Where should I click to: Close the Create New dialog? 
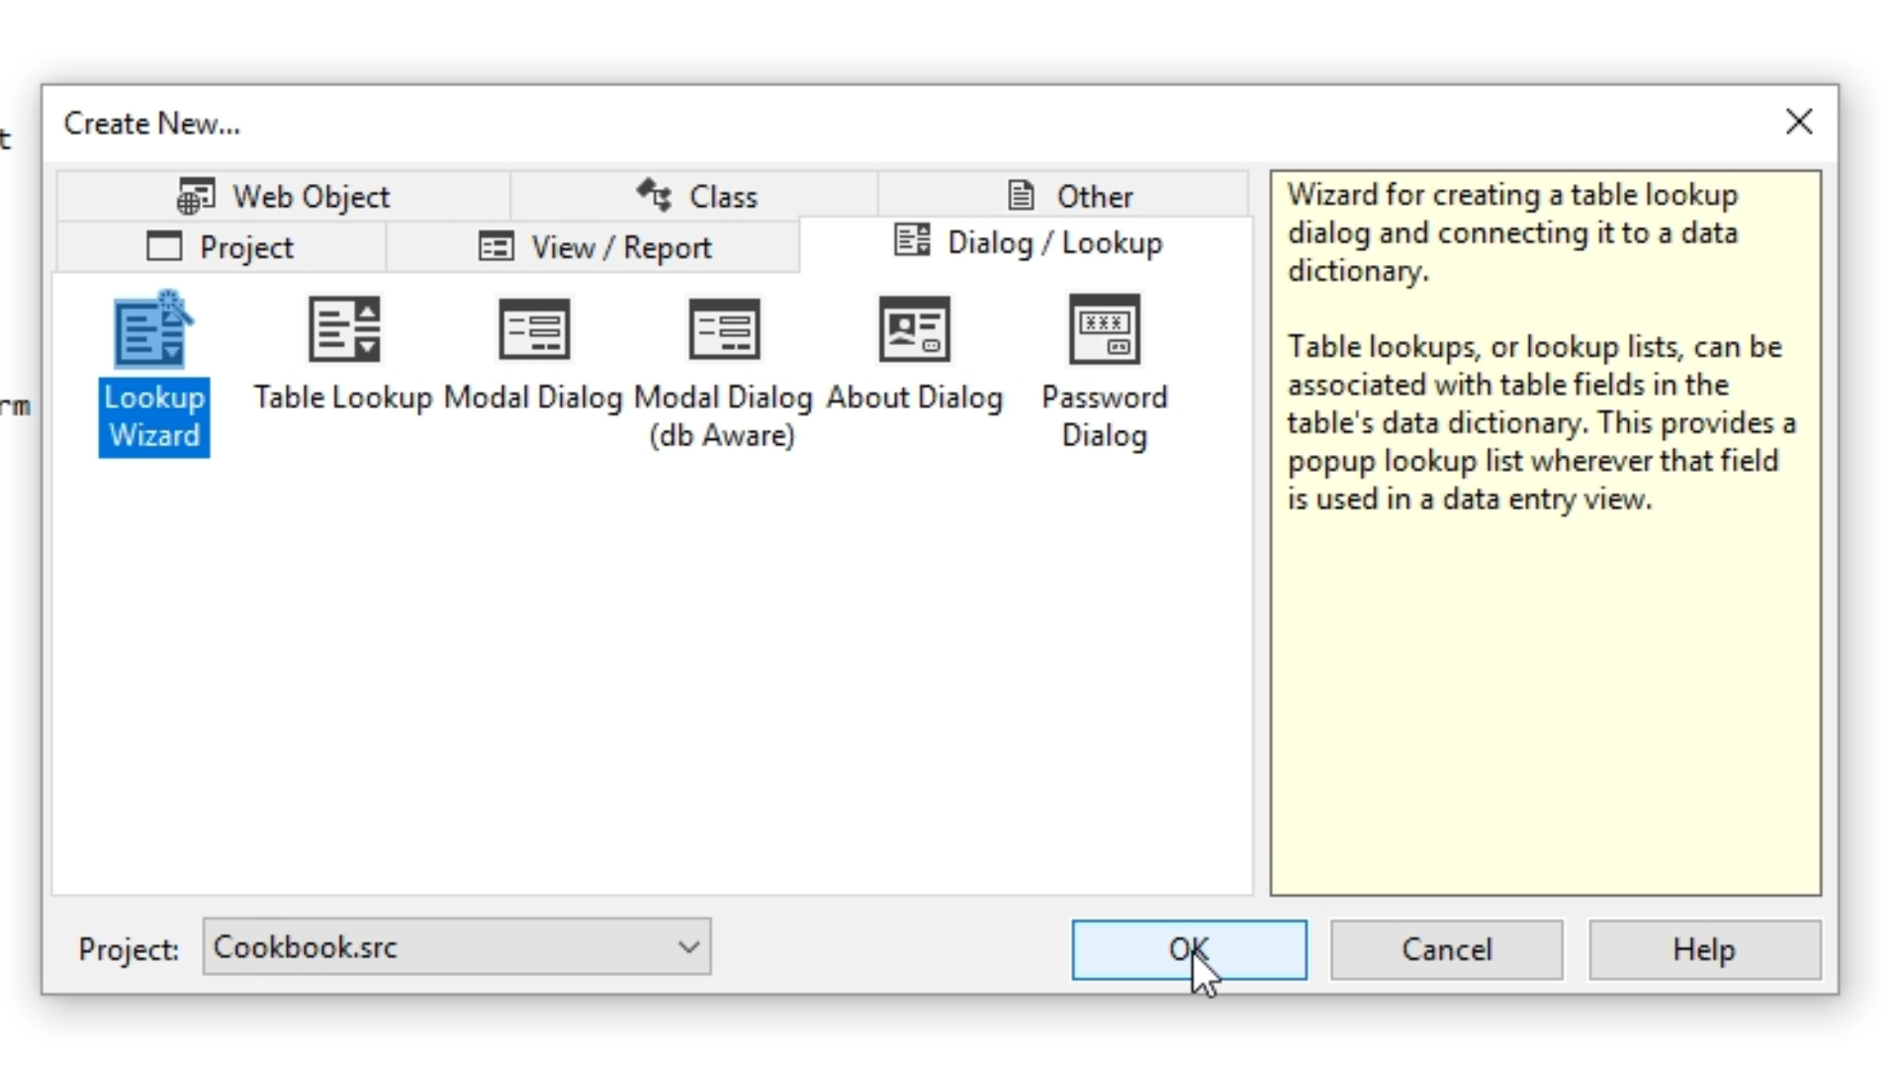pos(1799,122)
